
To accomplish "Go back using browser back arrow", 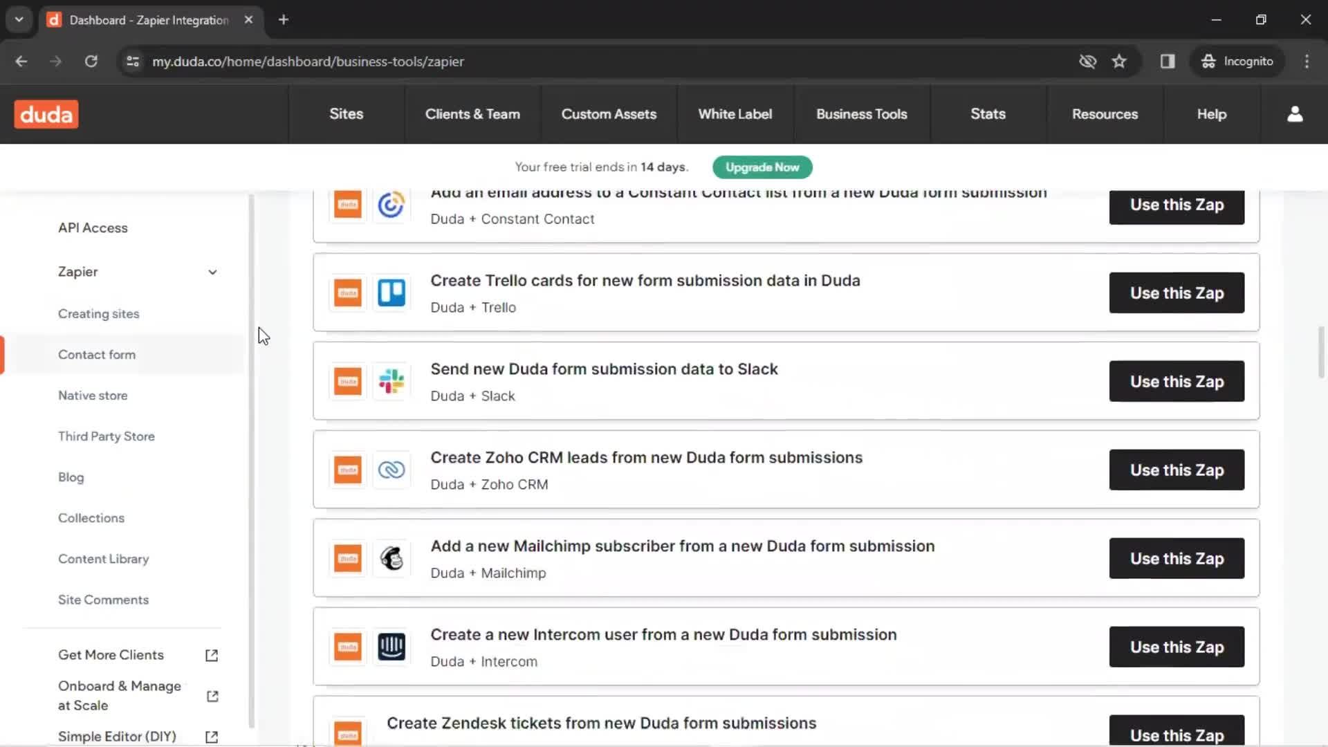I will (x=21, y=61).
